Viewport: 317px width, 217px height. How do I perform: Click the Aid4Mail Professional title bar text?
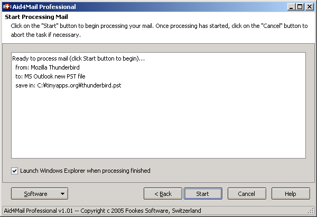(x=45, y=7)
